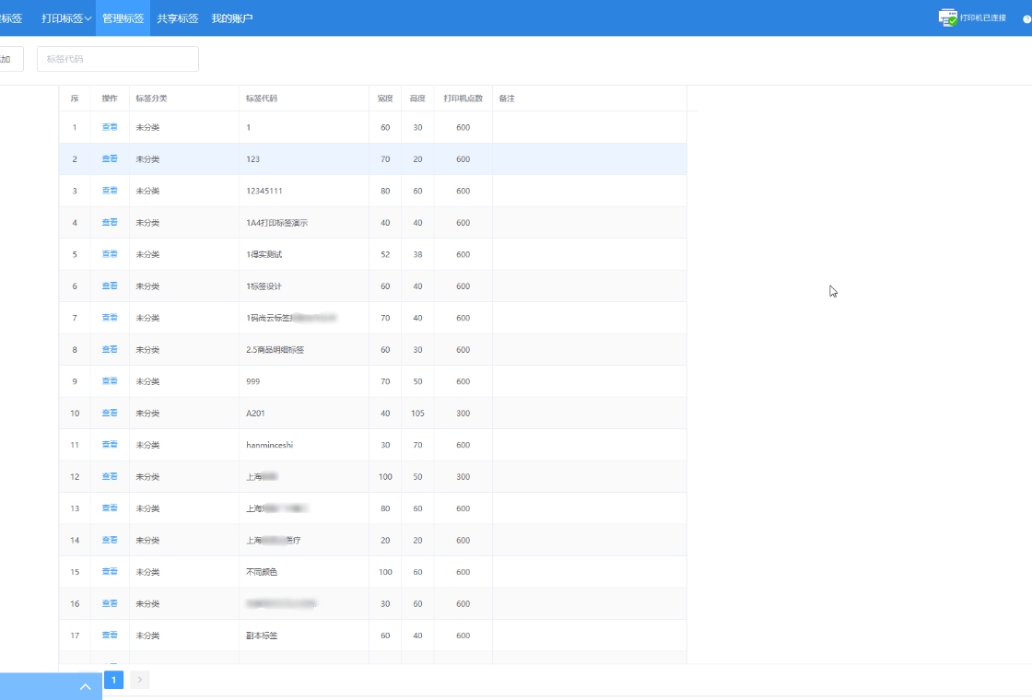Image resolution: width=1032 pixels, height=700 pixels.
Task: Click the 查看 link for row 1
Action: click(x=110, y=127)
